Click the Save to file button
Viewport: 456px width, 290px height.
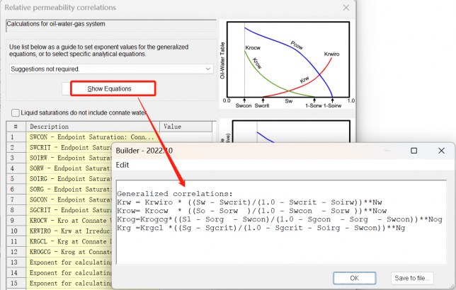point(412,278)
